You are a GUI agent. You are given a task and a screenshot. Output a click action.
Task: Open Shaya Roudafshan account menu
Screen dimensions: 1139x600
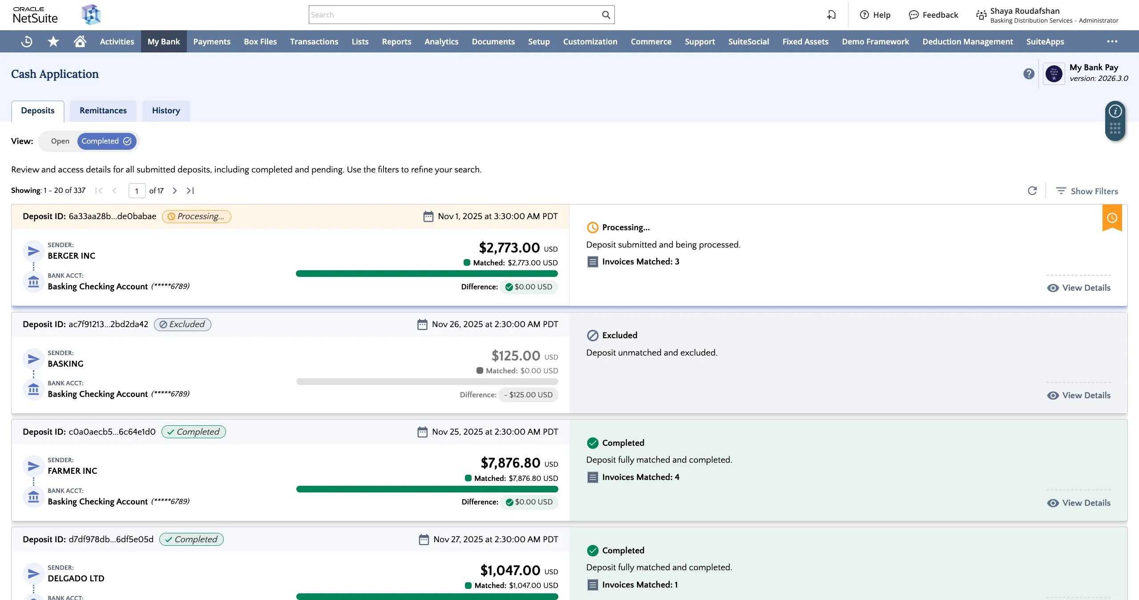(1047, 15)
